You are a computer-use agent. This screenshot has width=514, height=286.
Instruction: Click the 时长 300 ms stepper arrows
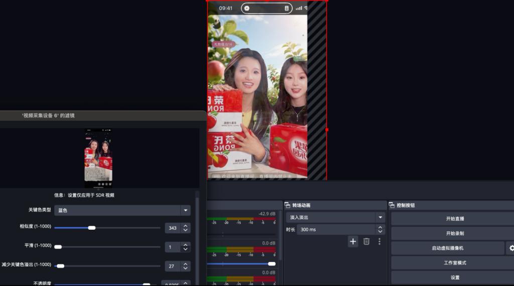pyautogui.click(x=380, y=230)
